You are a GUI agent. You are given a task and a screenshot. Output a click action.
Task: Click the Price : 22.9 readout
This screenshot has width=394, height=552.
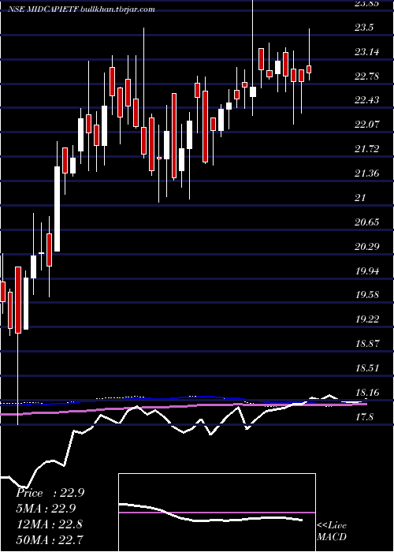pyautogui.click(x=50, y=493)
